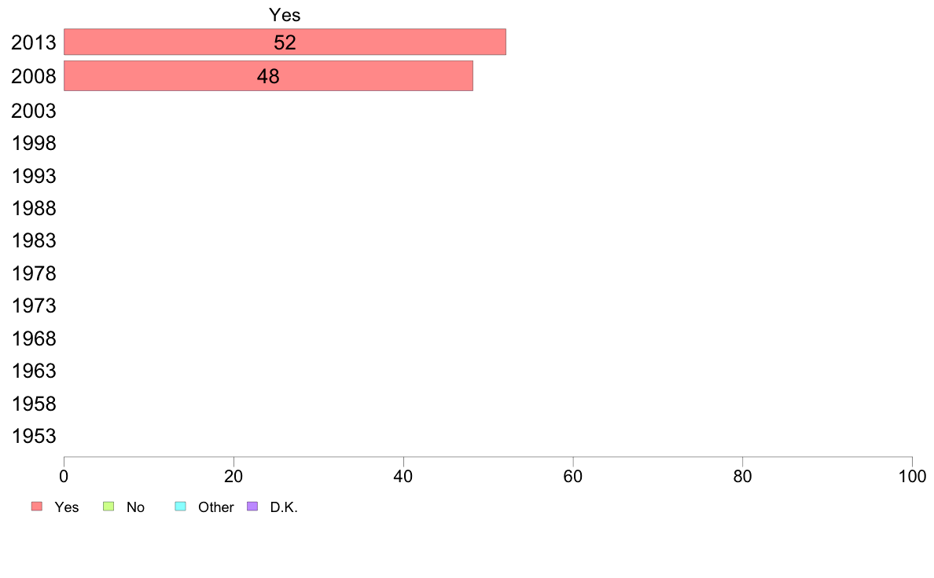Click the No legend text
934x578 pixels.
click(x=135, y=507)
